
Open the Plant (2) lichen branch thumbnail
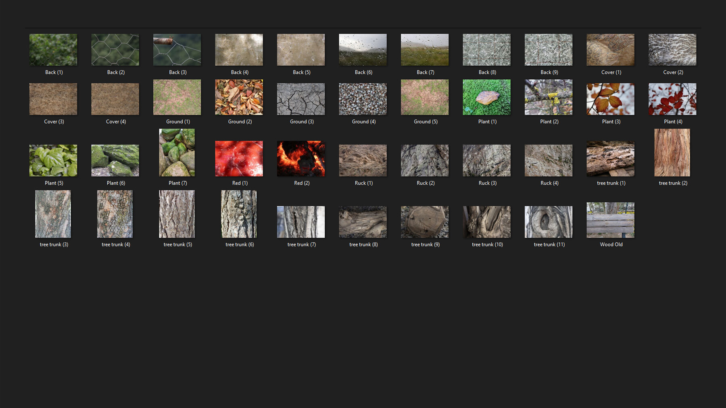(x=549, y=97)
